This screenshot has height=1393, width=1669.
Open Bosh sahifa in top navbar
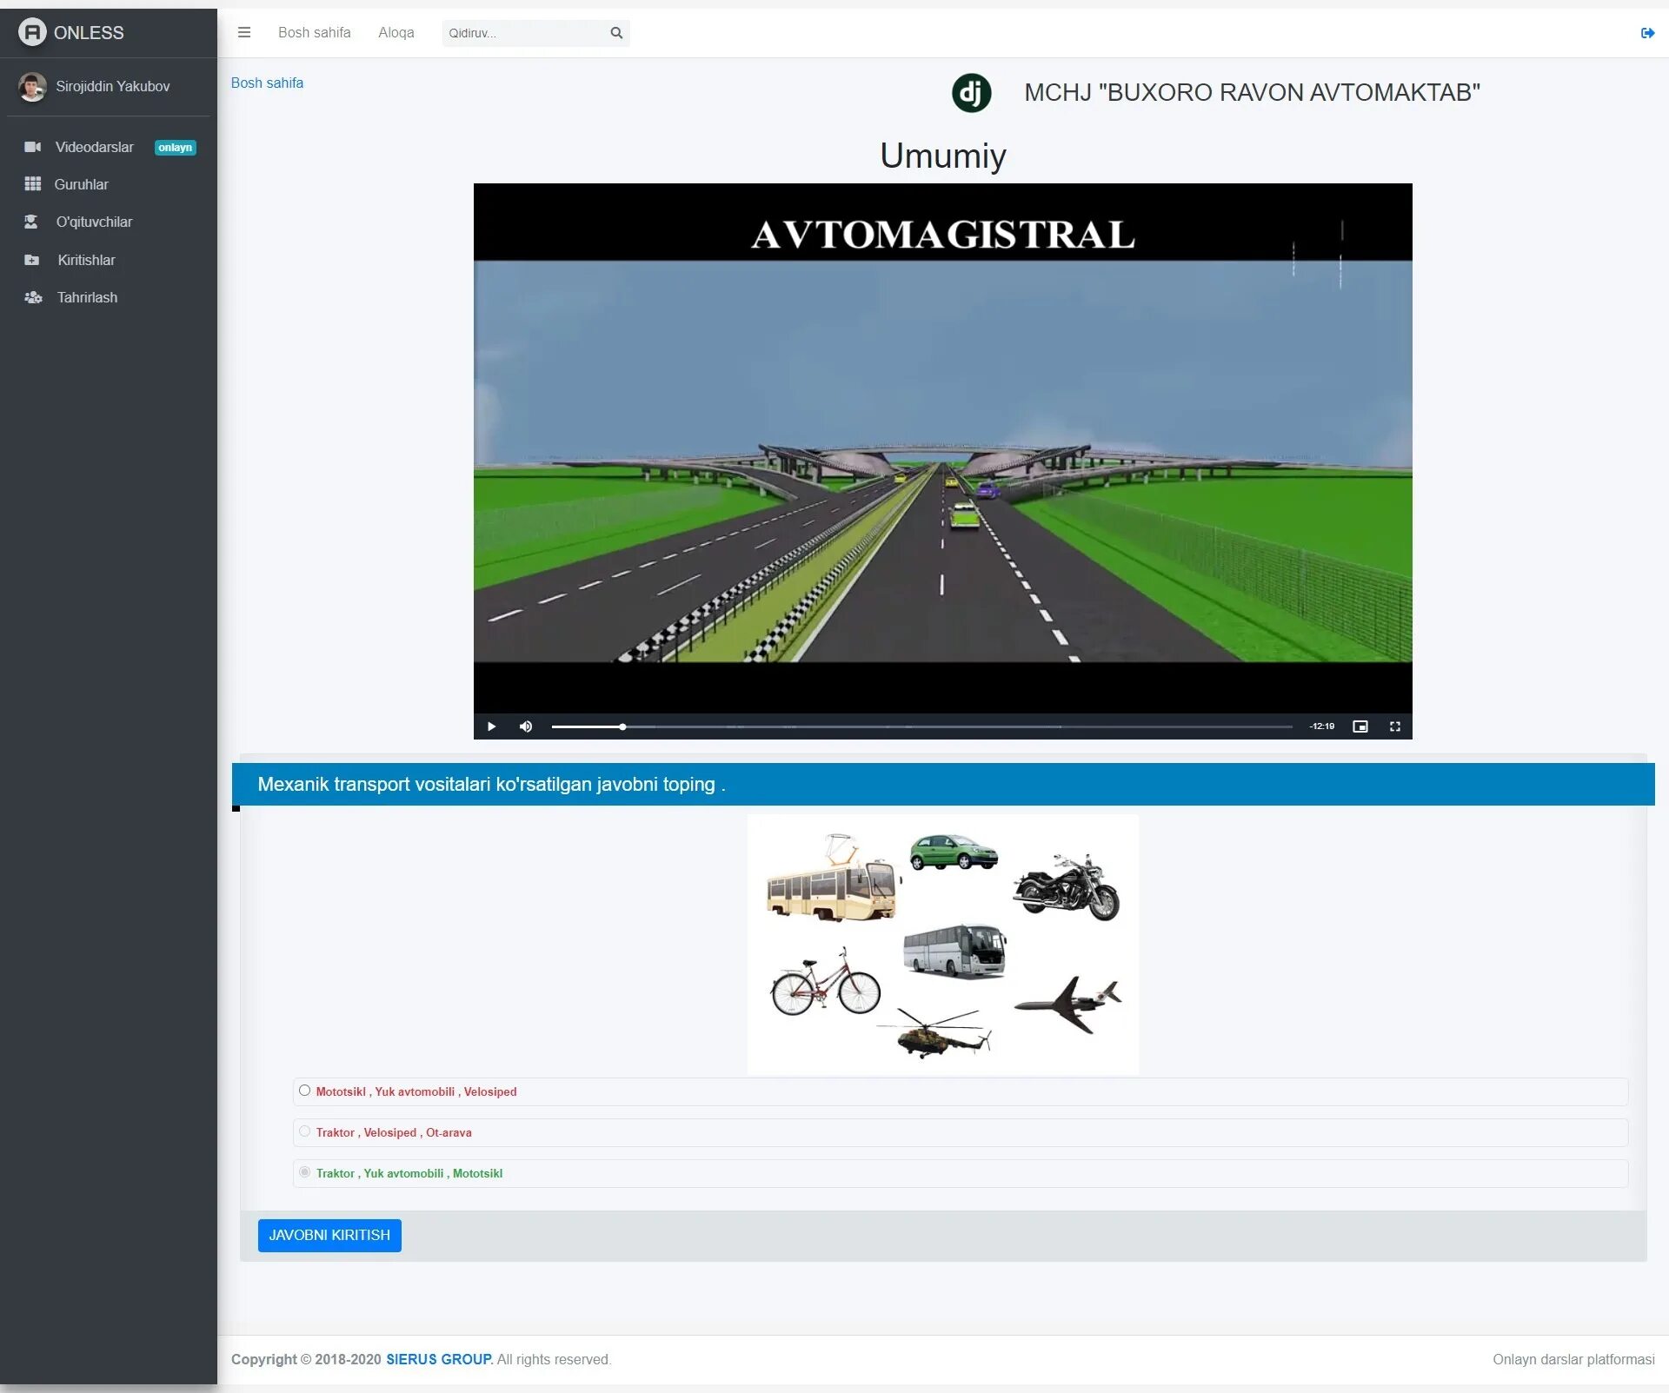click(x=315, y=32)
